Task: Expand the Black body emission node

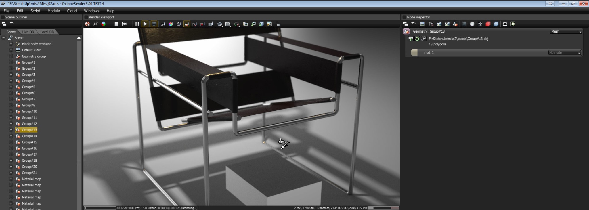Action: [x=11, y=44]
